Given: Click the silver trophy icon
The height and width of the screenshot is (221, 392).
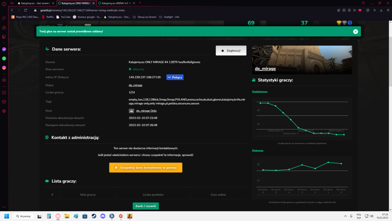Looking at the screenshot, I should click(x=345, y=23).
